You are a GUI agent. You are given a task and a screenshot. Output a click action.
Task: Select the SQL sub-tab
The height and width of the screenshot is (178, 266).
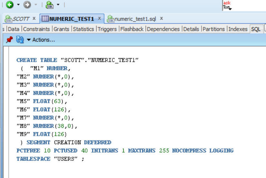256,29
